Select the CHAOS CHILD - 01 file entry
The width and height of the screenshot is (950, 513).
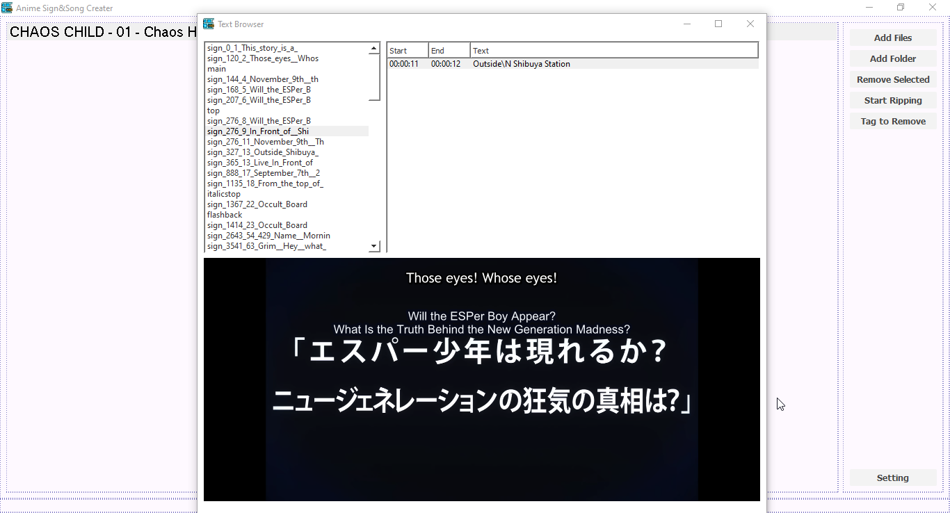pos(103,32)
